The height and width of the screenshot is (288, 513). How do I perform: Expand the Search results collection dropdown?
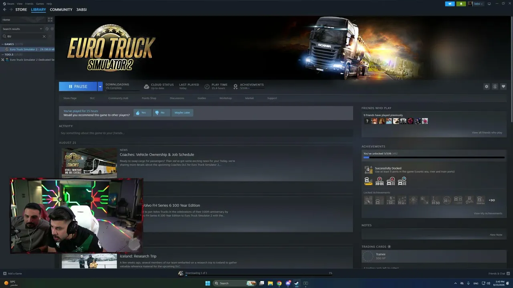click(x=40, y=29)
